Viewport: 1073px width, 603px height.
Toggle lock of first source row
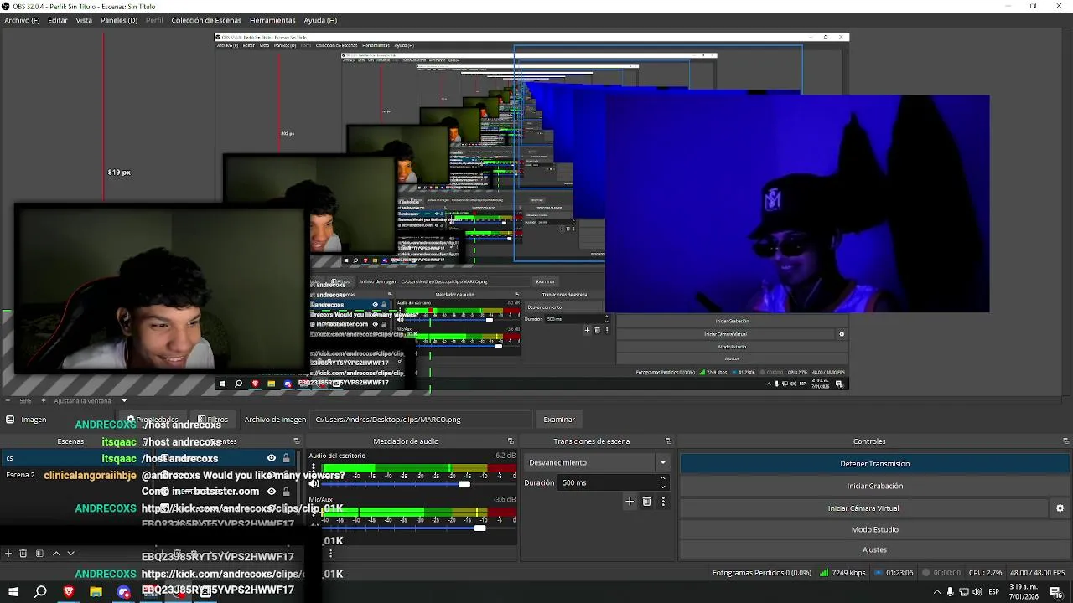tap(286, 458)
